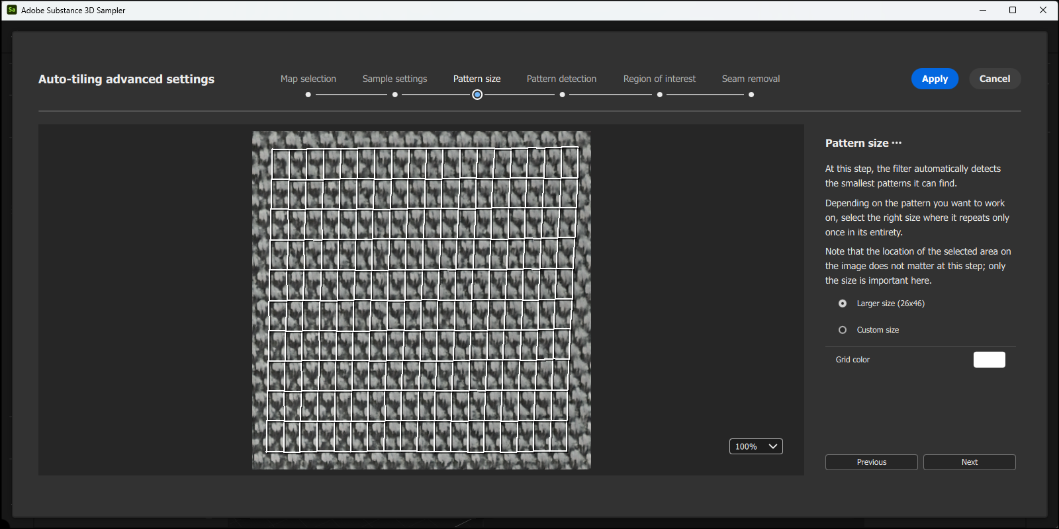Click the Seam removal step dot
This screenshot has width=1059, height=529.
751,95
